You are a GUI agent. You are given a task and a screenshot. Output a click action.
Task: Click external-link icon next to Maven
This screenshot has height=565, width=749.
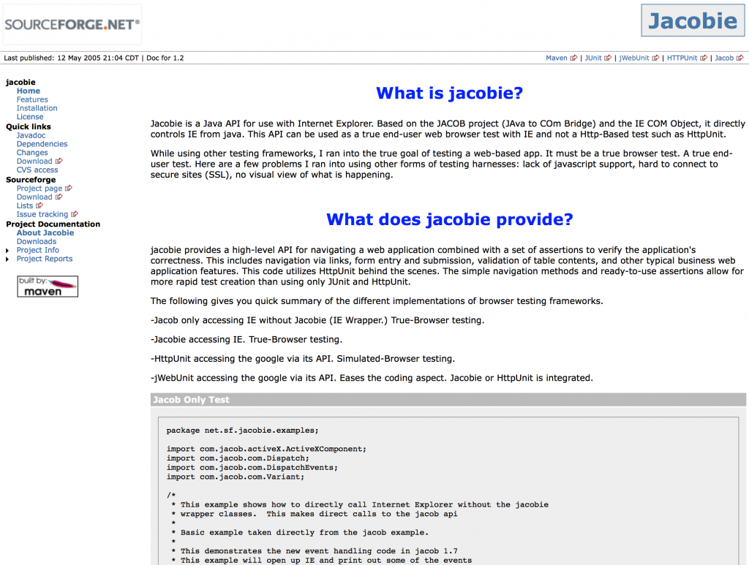click(573, 58)
